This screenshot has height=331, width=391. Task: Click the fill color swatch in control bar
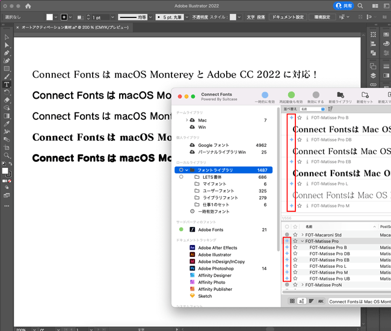(49, 17)
